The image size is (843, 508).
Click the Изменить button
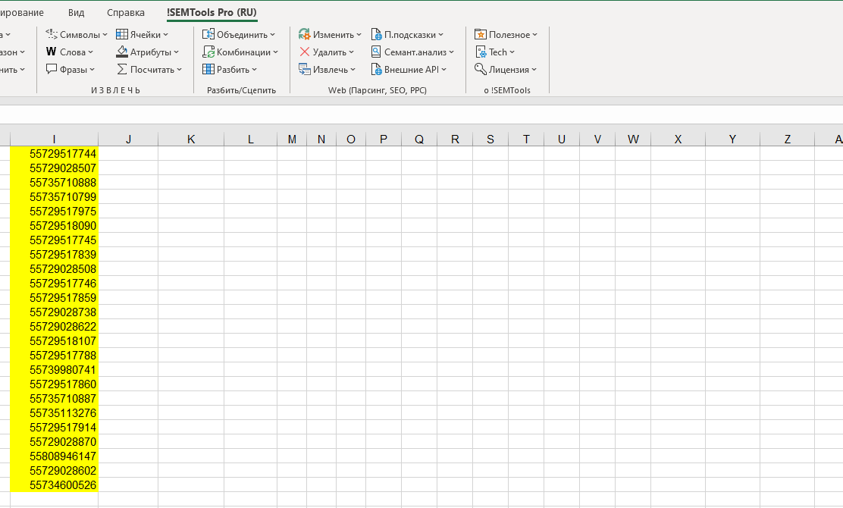[x=326, y=35]
